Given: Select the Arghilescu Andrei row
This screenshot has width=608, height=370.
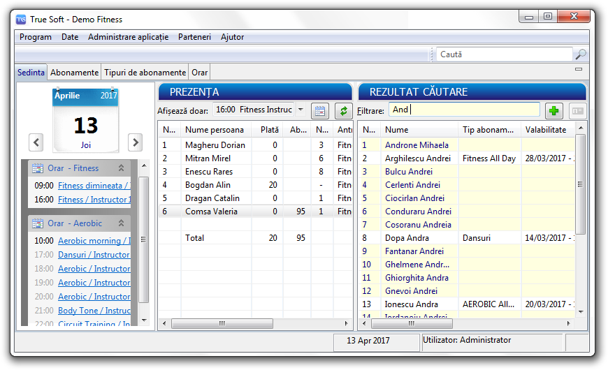Looking at the screenshot, I should (x=419, y=158).
